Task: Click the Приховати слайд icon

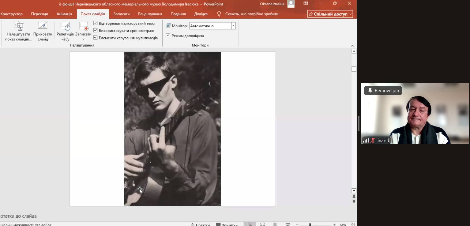Action: [x=43, y=26]
